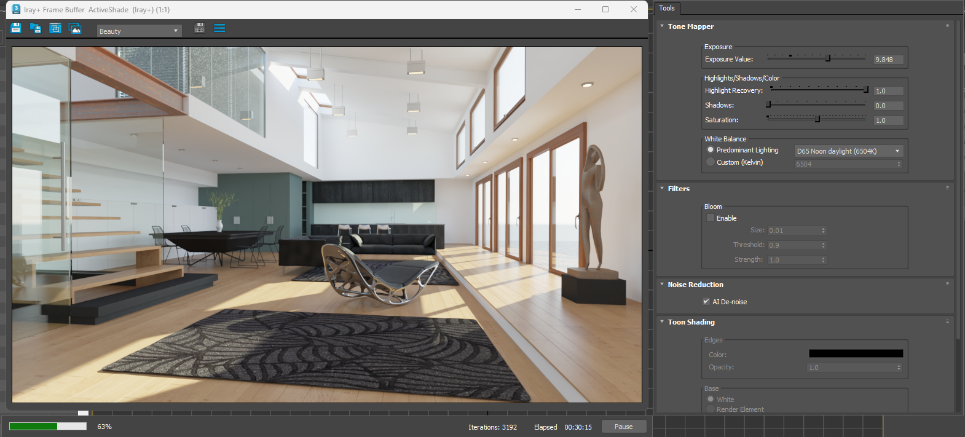Open the D65 Noon daylight white balance dropdown
The height and width of the screenshot is (437, 965).
(x=848, y=151)
